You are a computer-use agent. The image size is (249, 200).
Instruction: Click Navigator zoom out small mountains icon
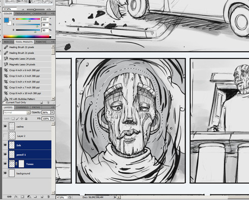(23, 9)
